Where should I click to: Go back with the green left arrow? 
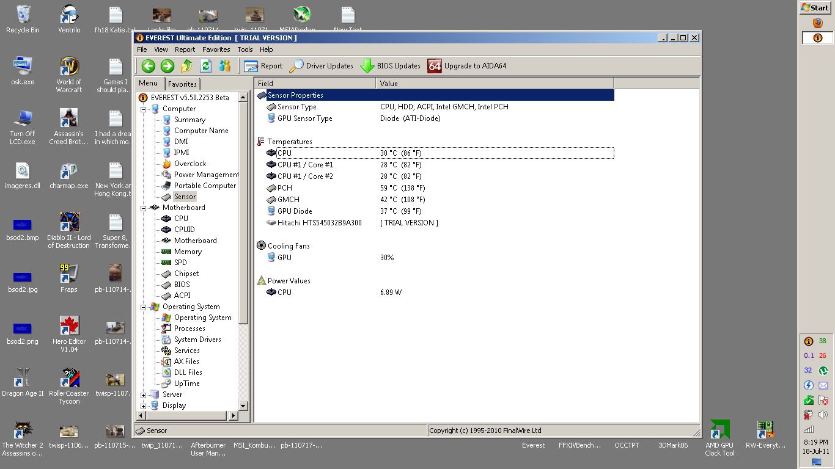[148, 66]
